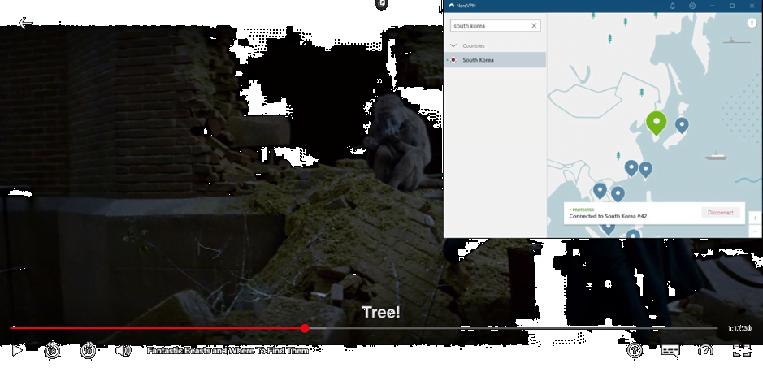Mute the volume speaker icon

click(124, 350)
